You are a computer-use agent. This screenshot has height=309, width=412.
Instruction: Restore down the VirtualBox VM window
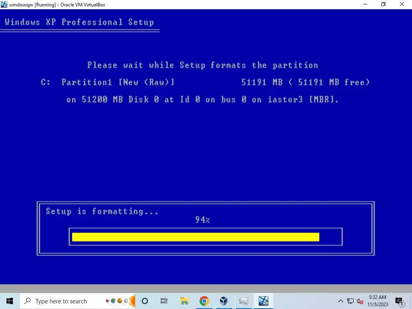point(383,4)
